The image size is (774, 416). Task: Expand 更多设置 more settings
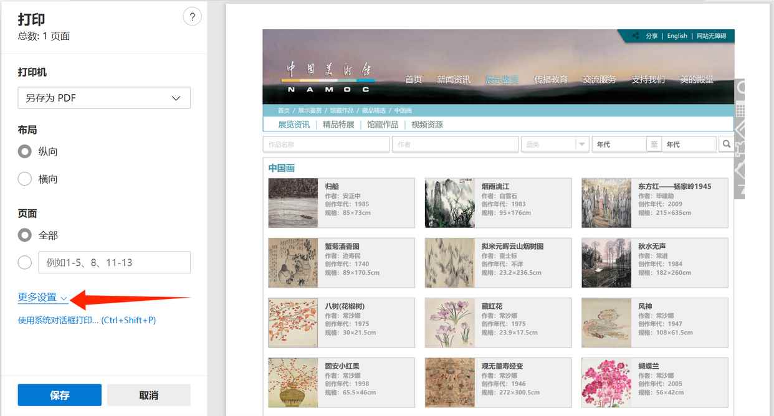[42, 298]
